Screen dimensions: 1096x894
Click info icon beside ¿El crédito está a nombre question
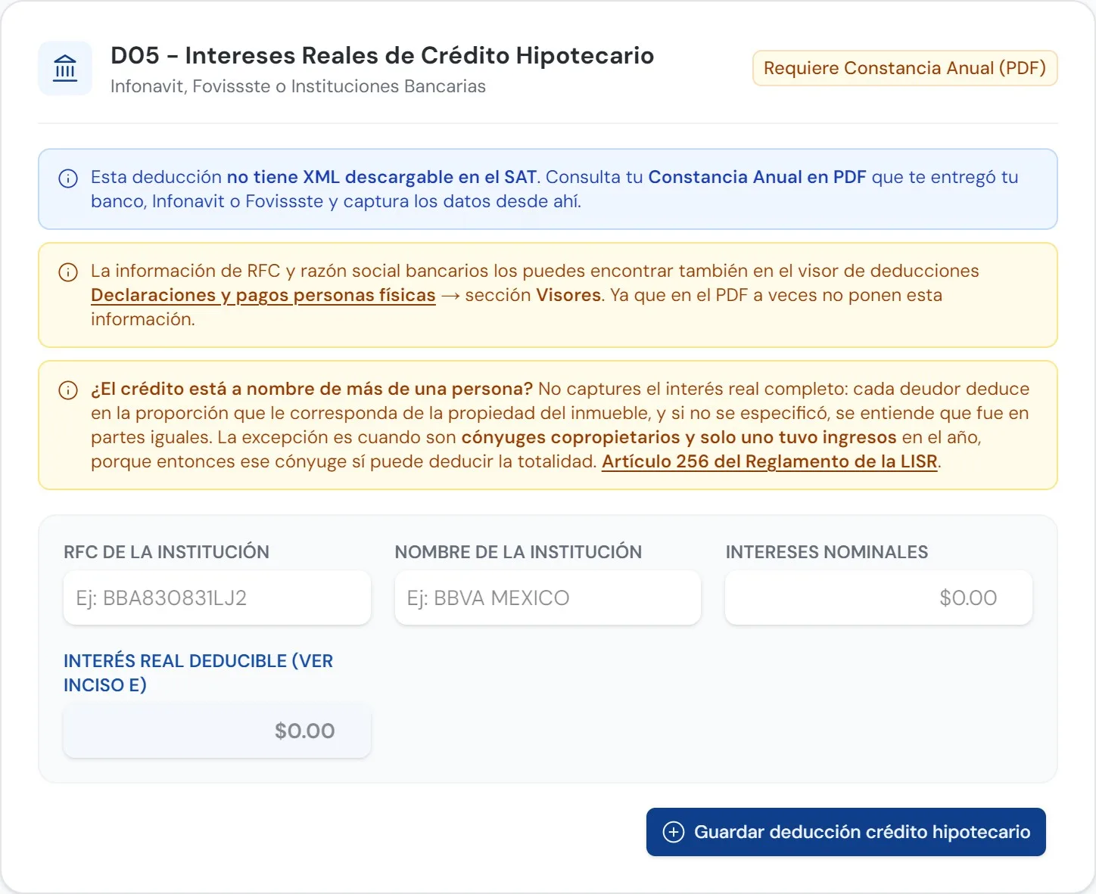coord(68,390)
